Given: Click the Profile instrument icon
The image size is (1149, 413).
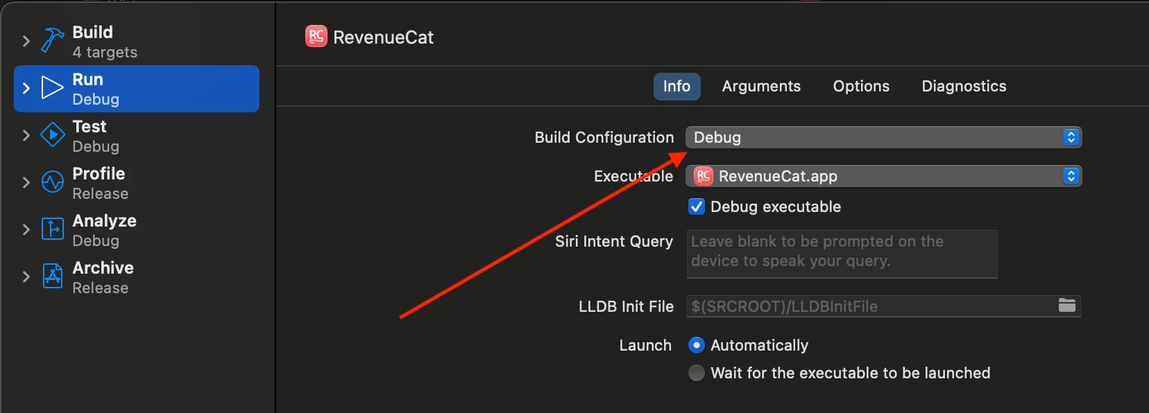Looking at the screenshot, I should pos(52,182).
